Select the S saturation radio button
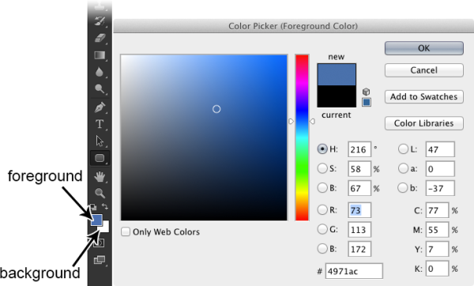 pos(322,168)
